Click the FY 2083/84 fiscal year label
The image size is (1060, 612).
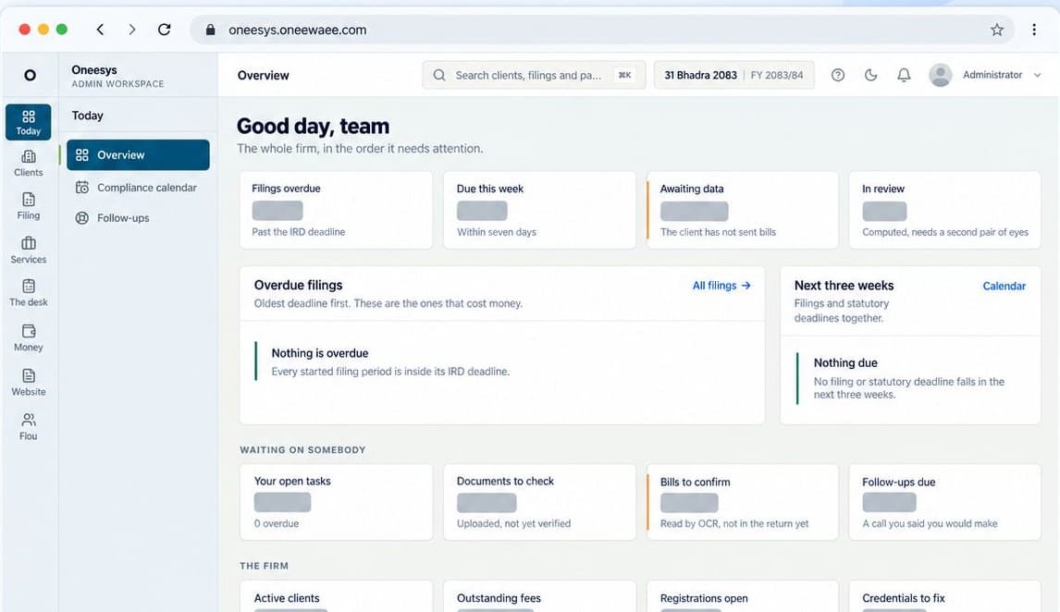(x=777, y=75)
